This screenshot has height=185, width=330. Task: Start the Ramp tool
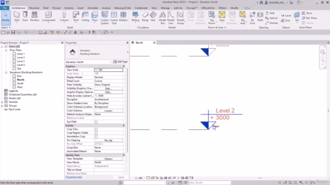point(145,16)
